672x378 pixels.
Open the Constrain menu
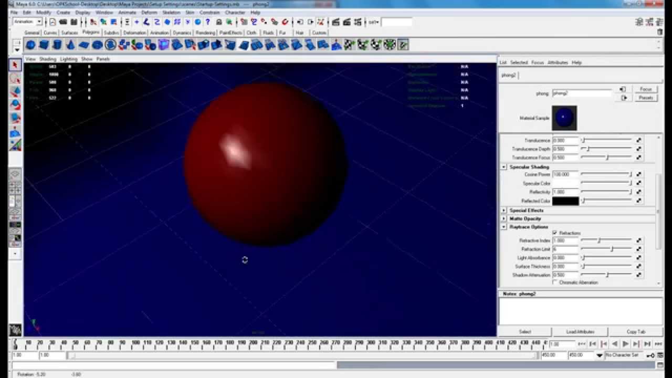(x=209, y=12)
